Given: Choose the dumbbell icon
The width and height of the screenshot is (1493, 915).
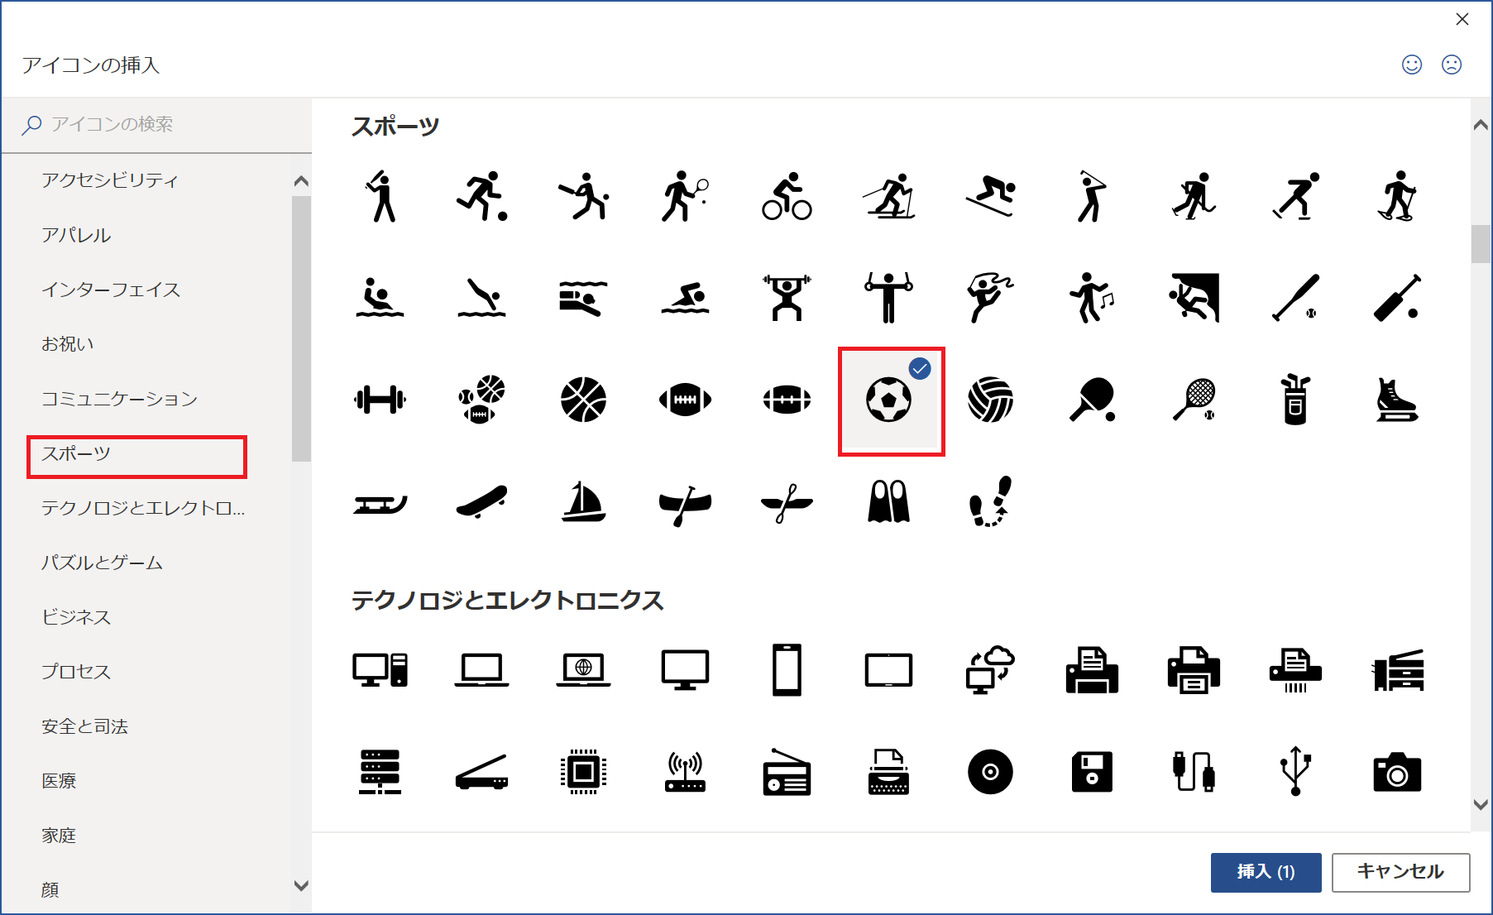Looking at the screenshot, I should (380, 400).
